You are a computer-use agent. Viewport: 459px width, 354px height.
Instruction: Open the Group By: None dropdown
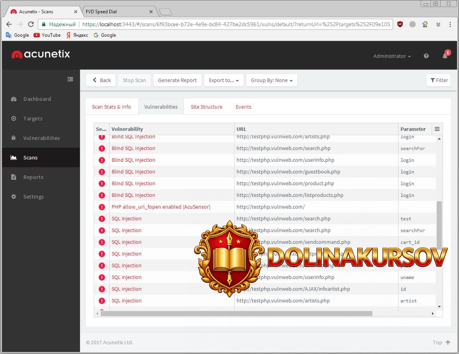tap(270, 80)
